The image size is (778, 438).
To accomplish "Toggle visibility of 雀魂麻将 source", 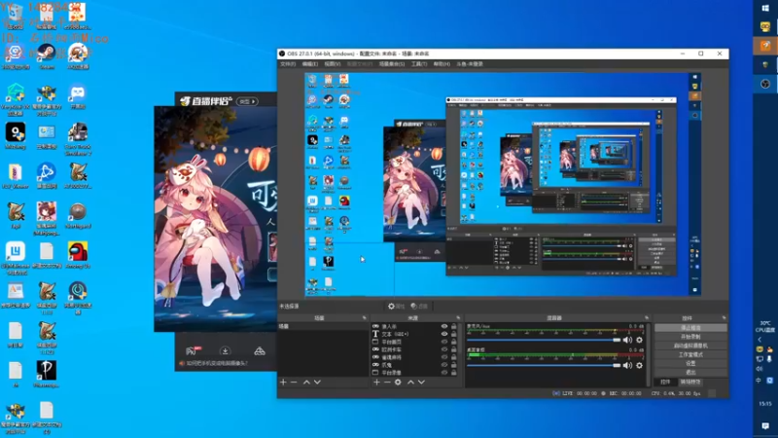I will [444, 357].
